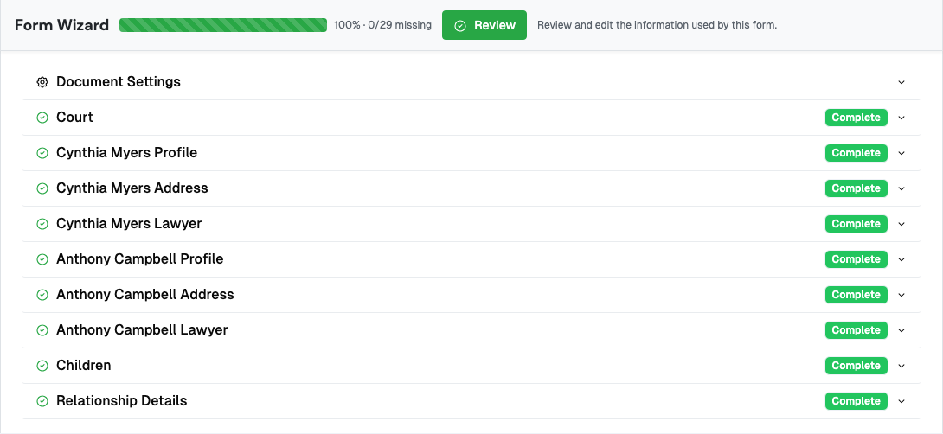Click the gear icon beside Document Settings
The image size is (943, 434).
[x=42, y=82]
